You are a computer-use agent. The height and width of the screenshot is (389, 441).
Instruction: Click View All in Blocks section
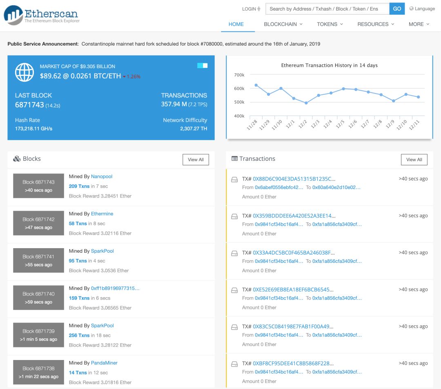tap(196, 160)
